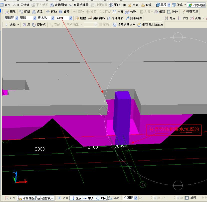Toggle 坐标 coordinate snap
This screenshot has height=202, width=207.
[114, 198]
